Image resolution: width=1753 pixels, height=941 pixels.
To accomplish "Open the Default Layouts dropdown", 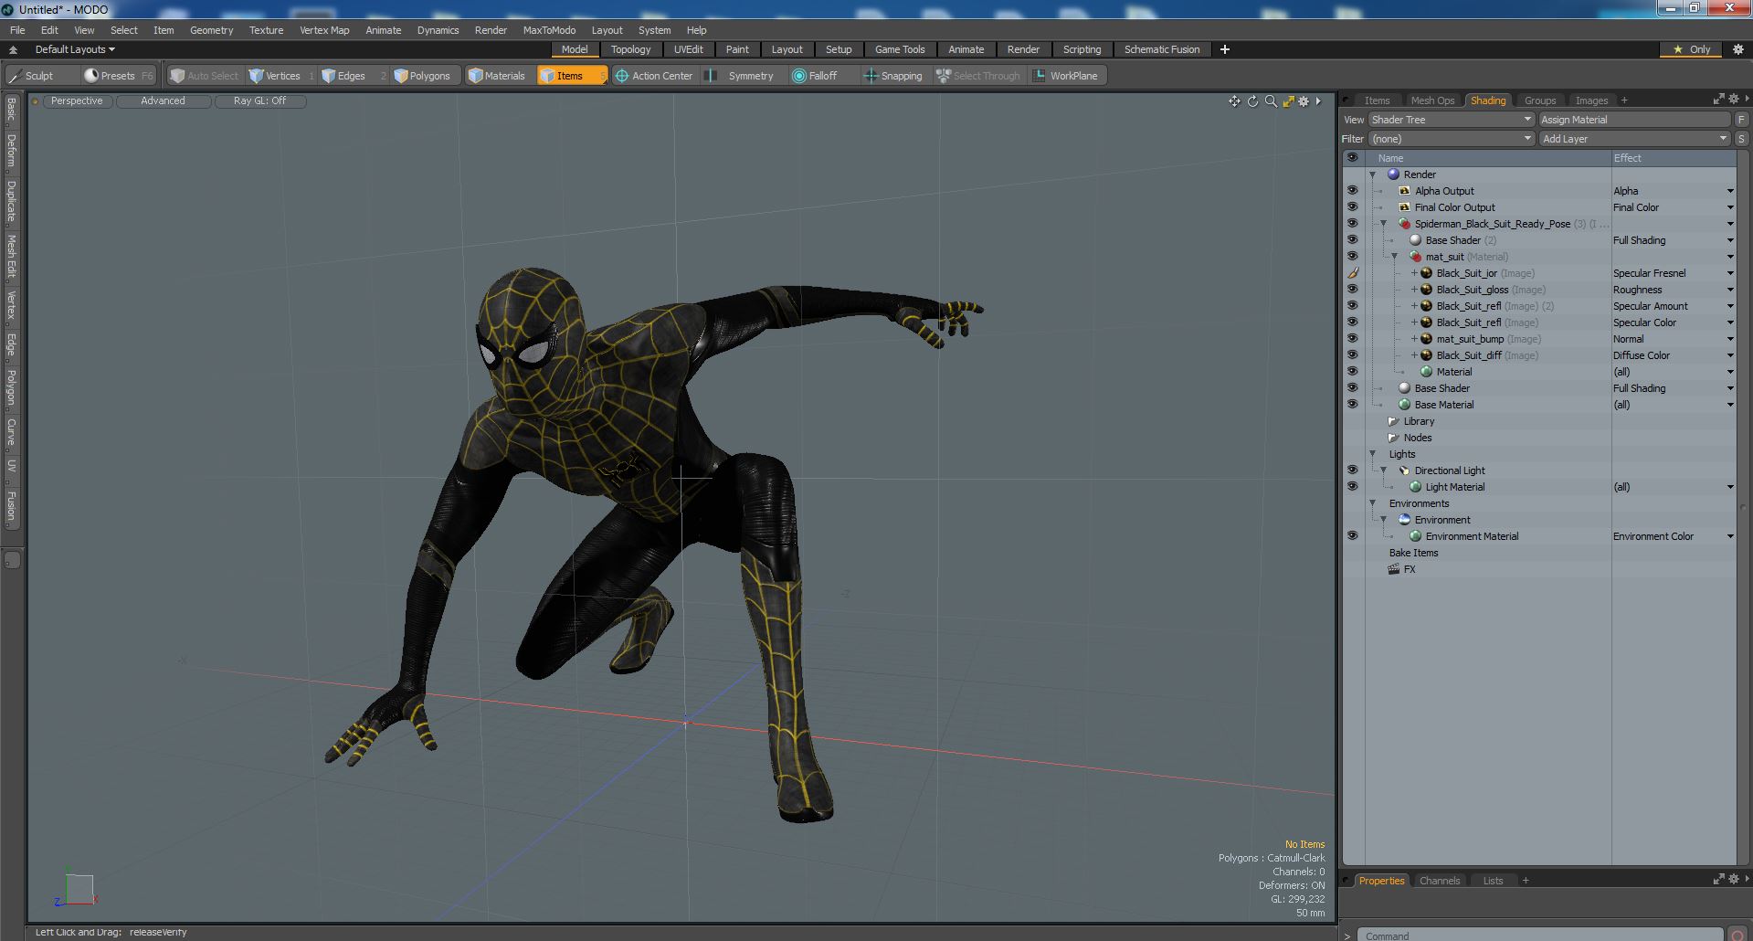I will (x=75, y=49).
